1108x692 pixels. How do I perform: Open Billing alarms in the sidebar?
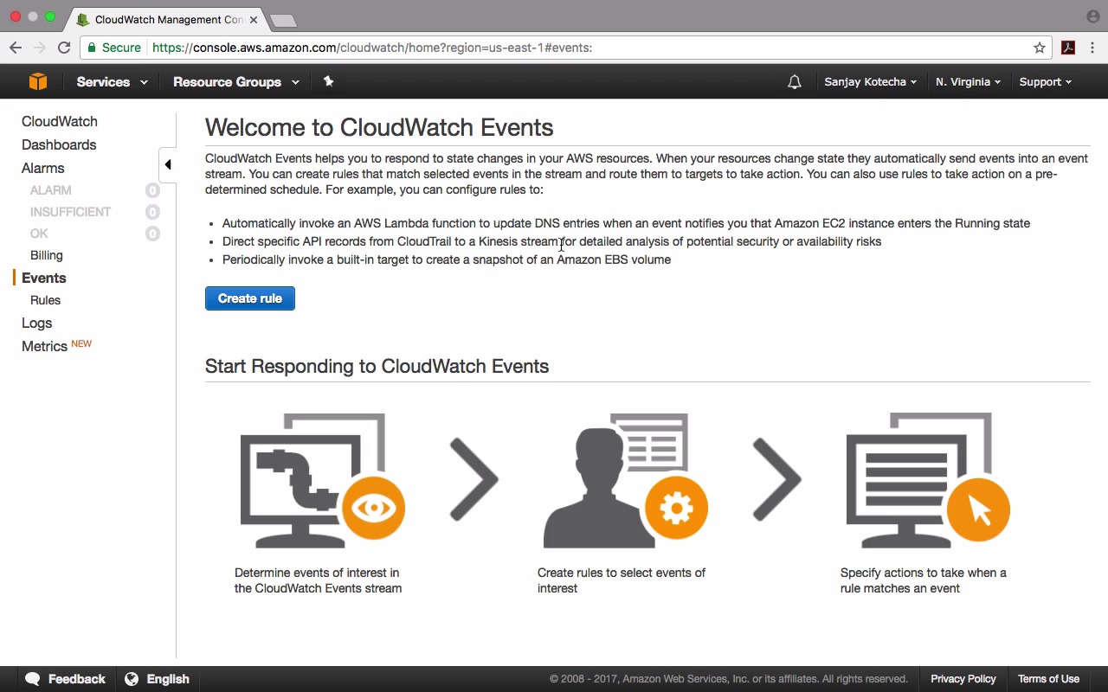point(47,255)
